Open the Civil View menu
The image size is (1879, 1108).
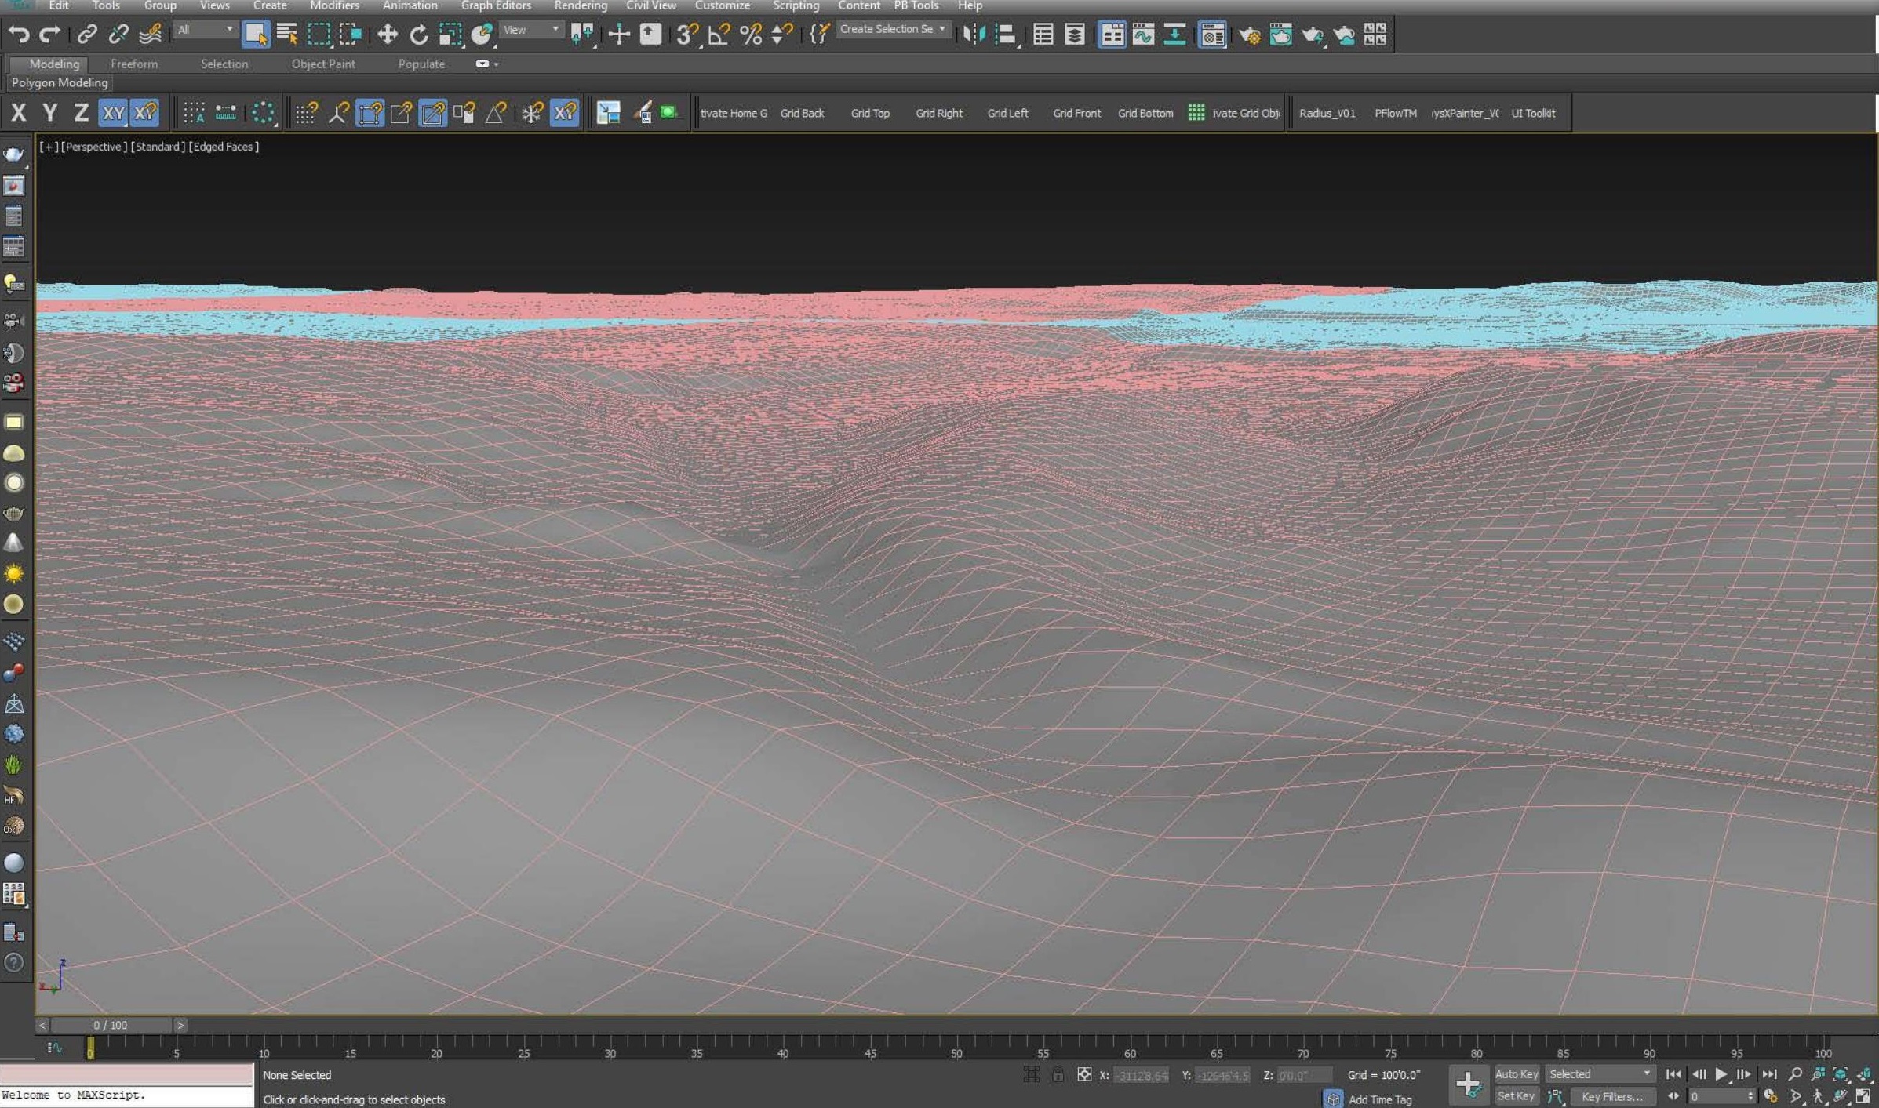[x=650, y=5]
